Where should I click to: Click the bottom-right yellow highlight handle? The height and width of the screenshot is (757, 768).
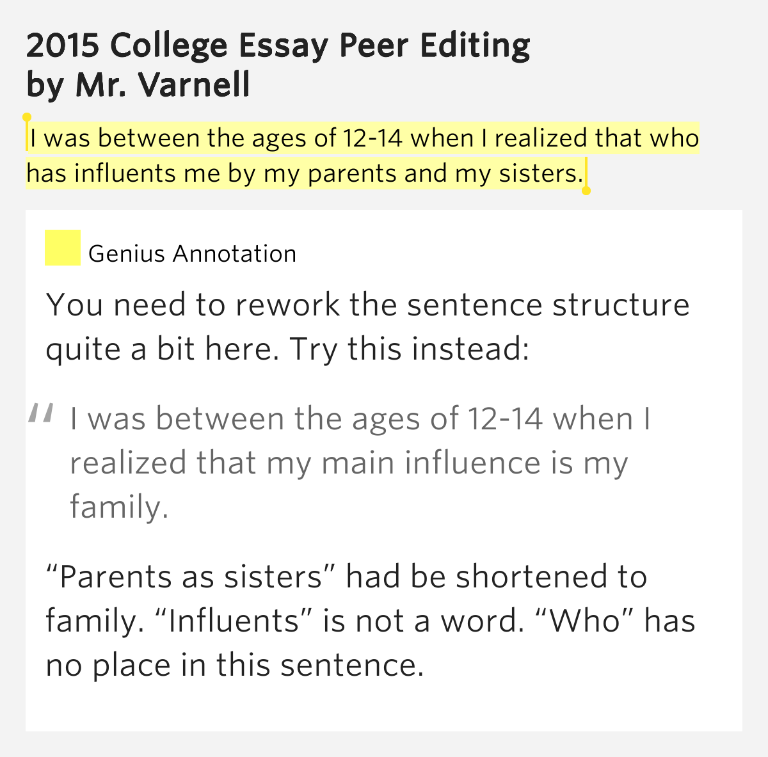(586, 190)
